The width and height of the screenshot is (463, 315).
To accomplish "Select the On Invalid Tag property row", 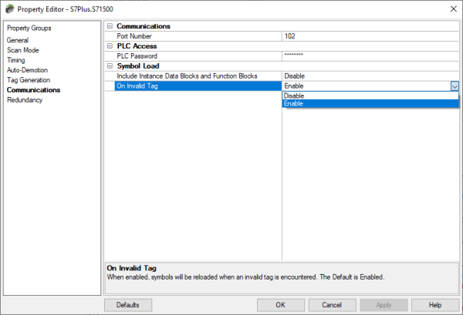I will pyautogui.click(x=198, y=86).
